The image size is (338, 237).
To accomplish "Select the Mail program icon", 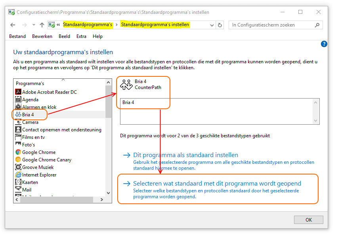I will pyautogui.click(x=18, y=190).
